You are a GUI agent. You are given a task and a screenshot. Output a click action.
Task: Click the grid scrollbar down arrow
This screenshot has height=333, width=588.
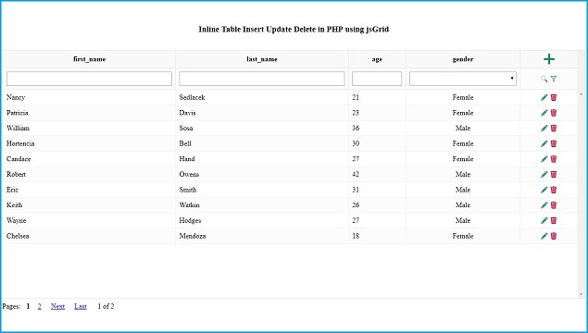[x=581, y=294]
